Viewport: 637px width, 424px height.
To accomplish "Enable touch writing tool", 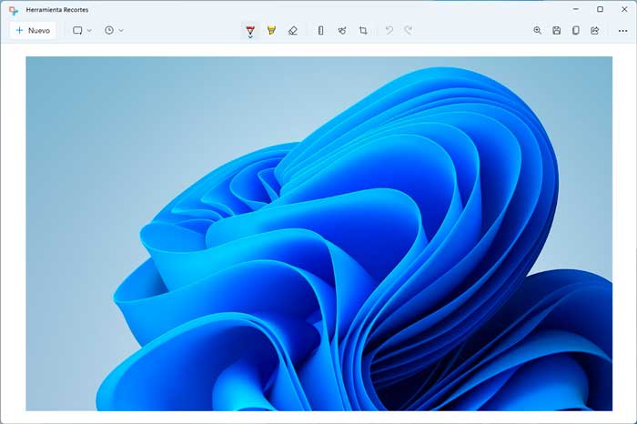I will click(x=342, y=30).
